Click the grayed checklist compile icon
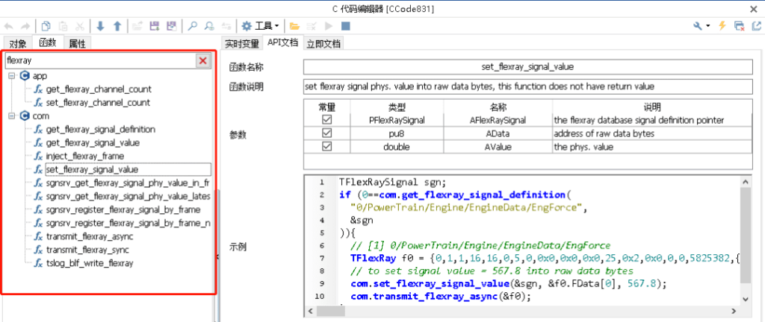The image size is (765, 322). coord(312,26)
